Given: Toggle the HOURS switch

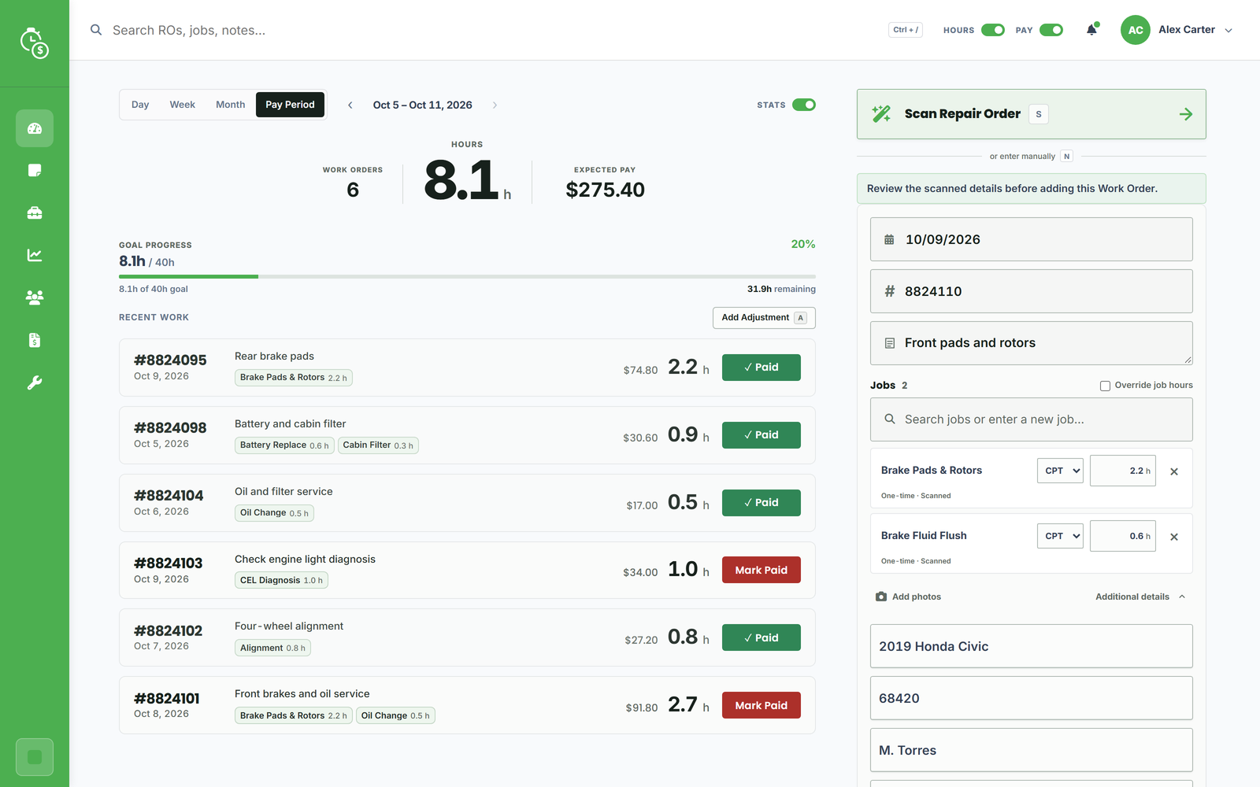Looking at the screenshot, I should 993,30.
